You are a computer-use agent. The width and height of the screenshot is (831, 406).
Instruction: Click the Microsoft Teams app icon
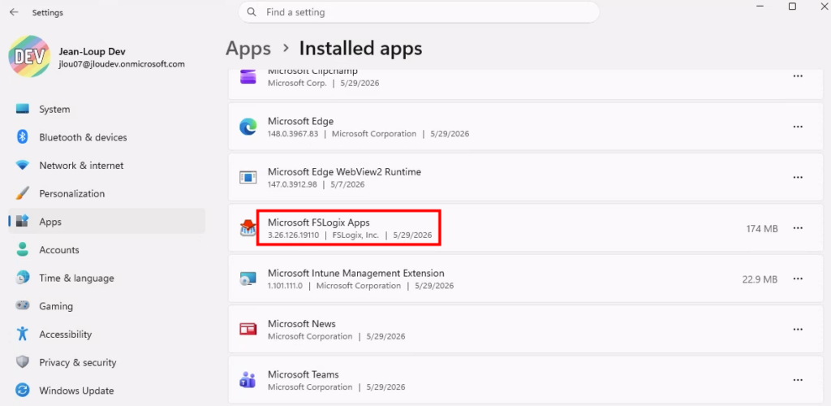[x=248, y=379]
